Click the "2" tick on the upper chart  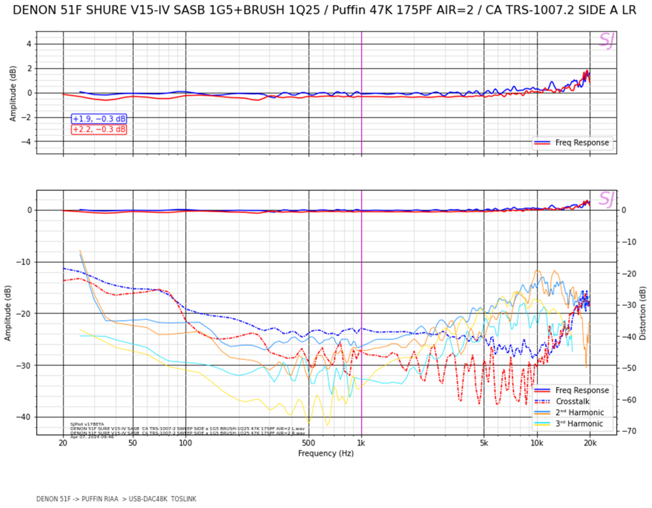(x=29, y=69)
